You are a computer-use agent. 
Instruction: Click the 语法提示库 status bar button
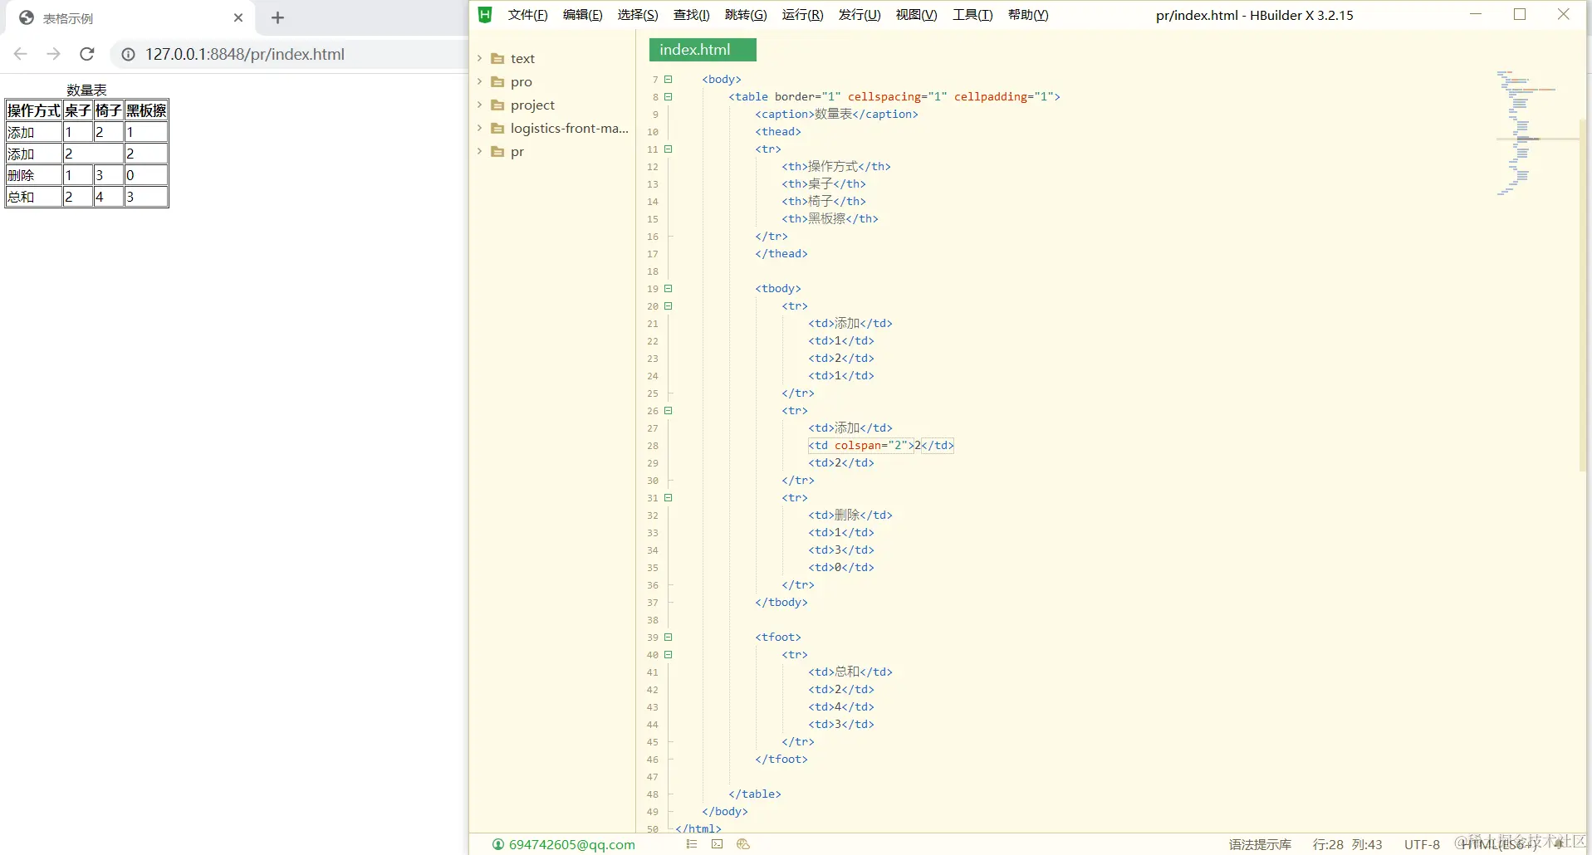coord(1260,844)
